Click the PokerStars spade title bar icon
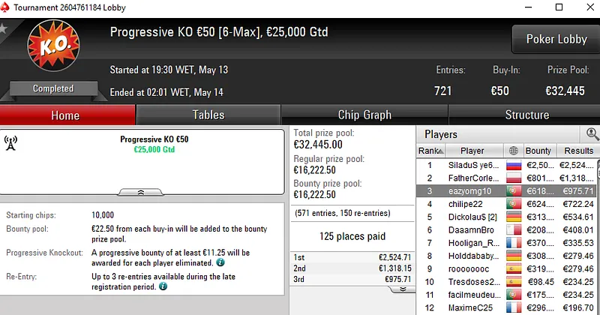The width and height of the screenshot is (600, 315). 6,7
